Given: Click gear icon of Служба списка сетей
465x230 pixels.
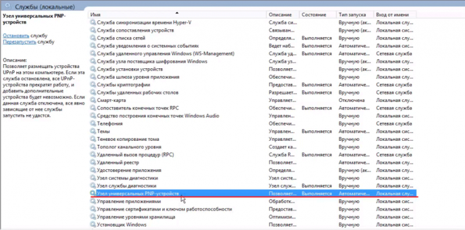Looking at the screenshot, I should (x=93, y=38).
